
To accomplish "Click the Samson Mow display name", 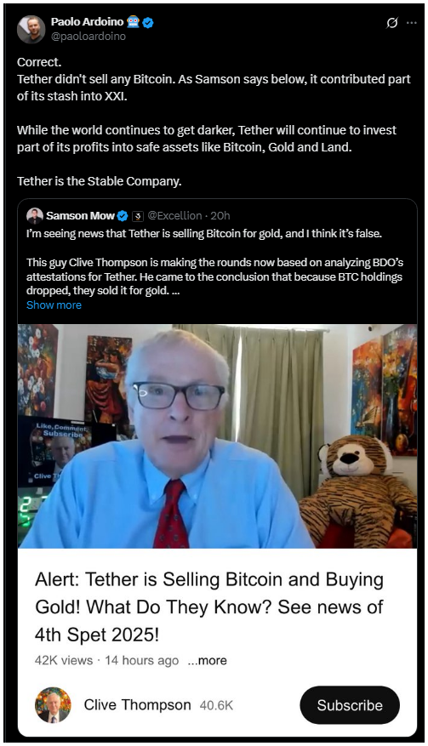I will [x=81, y=216].
